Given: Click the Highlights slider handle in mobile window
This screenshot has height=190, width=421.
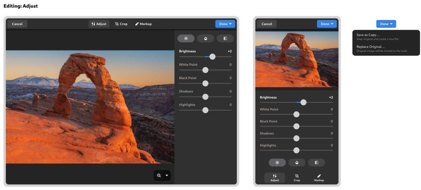Looking at the screenshot, I should click(x=296, y=150).
